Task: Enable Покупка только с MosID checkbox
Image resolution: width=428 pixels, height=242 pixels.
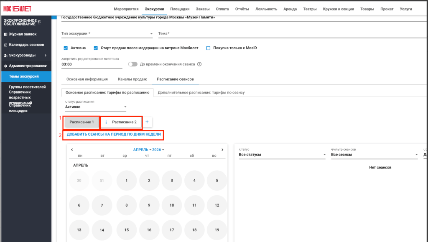Action: pyautogui.click(x=208, y=48)
